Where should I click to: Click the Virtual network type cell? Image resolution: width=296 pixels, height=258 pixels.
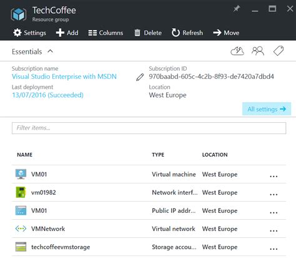pos(174,229)
